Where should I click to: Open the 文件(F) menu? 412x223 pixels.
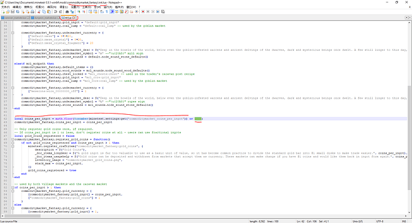tap(5, 7)
